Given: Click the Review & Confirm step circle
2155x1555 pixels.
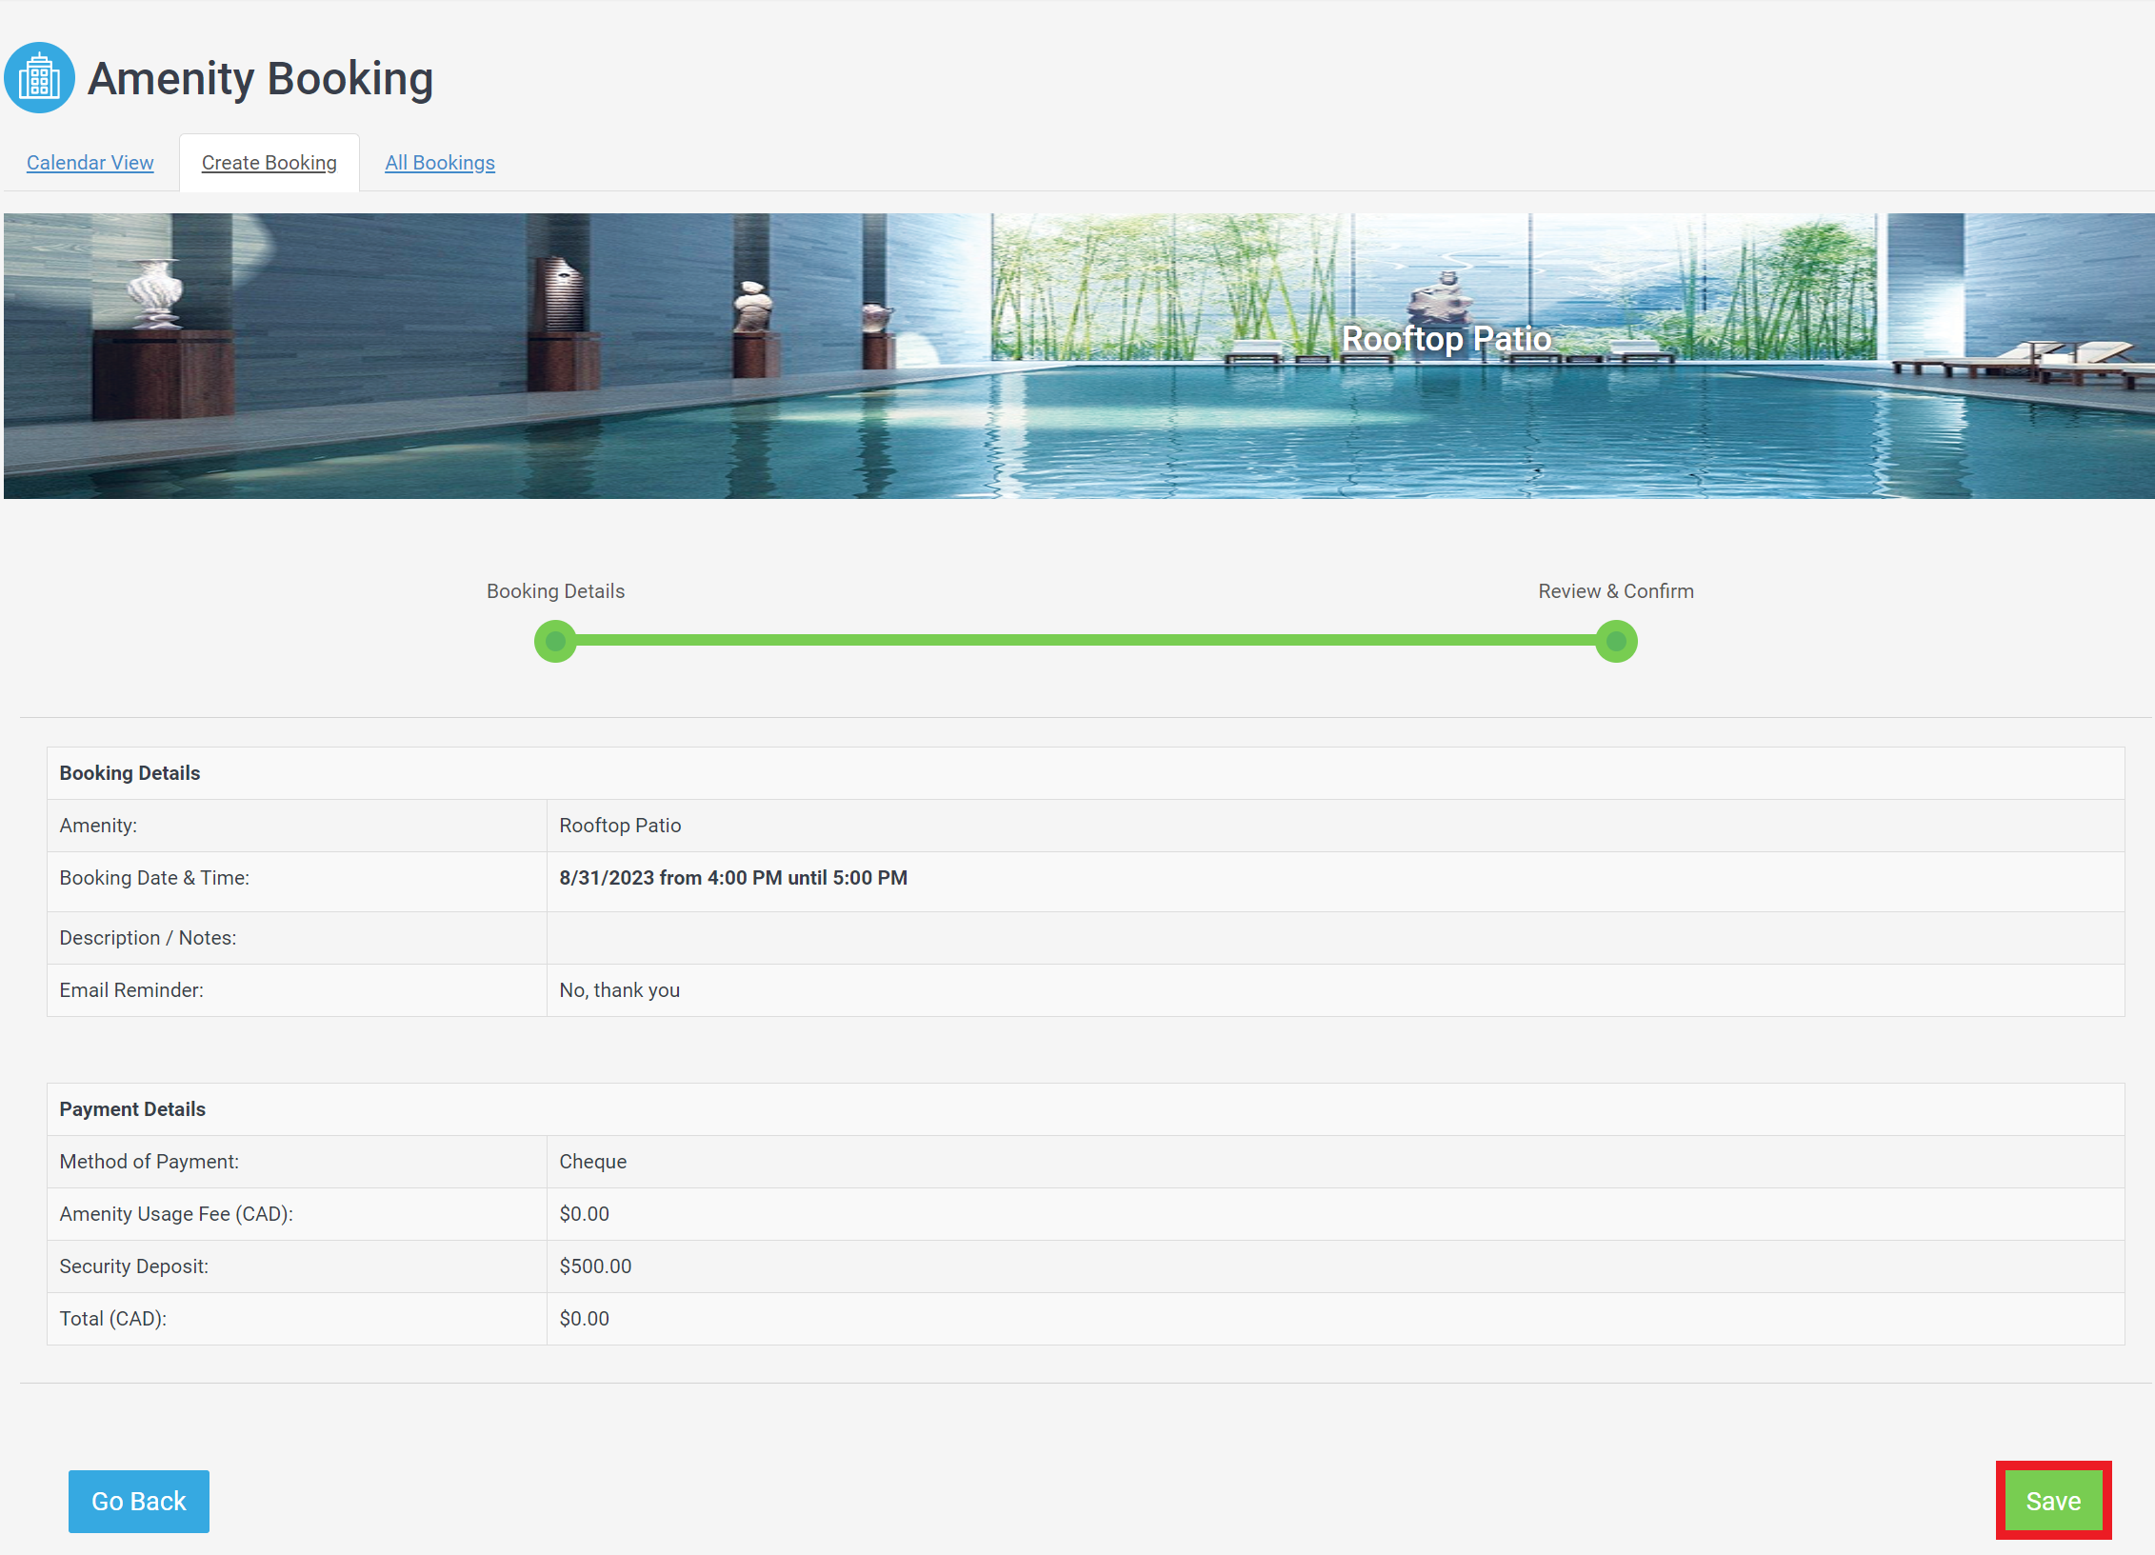Looking at the screenshot, I should [x=1616, y=641].
